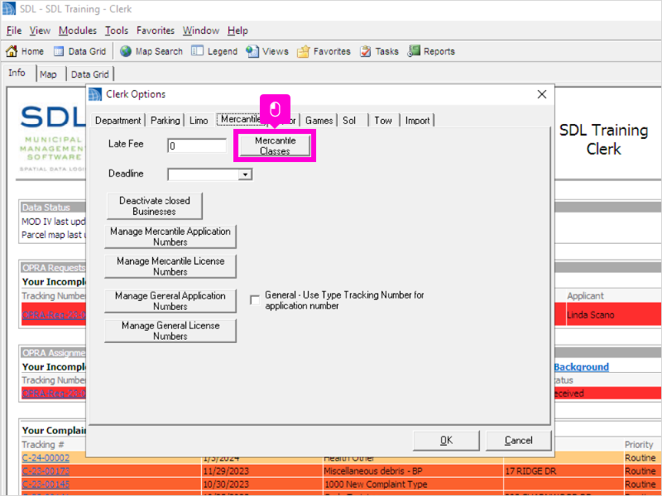Click Manage General License Numbers button
Viewport: 662px width, 496px height.
tap(170, 331)
